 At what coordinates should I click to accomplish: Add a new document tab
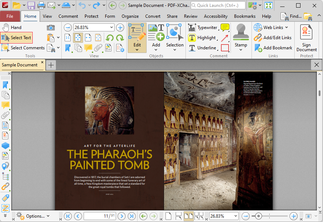[x=51, y=65]
